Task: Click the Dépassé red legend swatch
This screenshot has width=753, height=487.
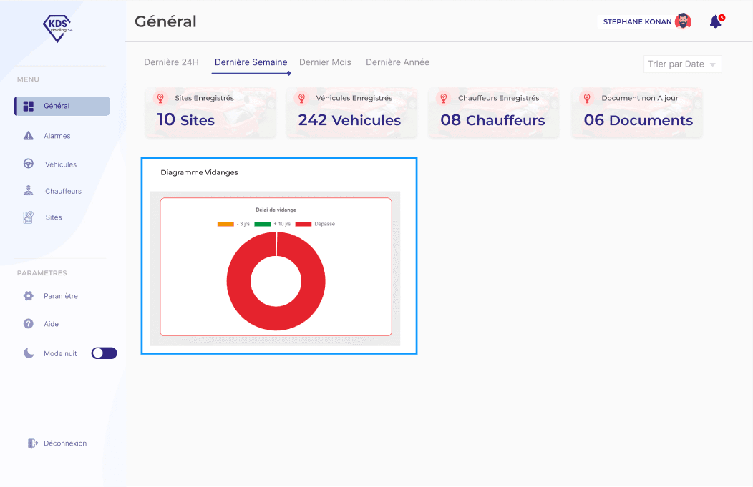Action: coord(303,223)
